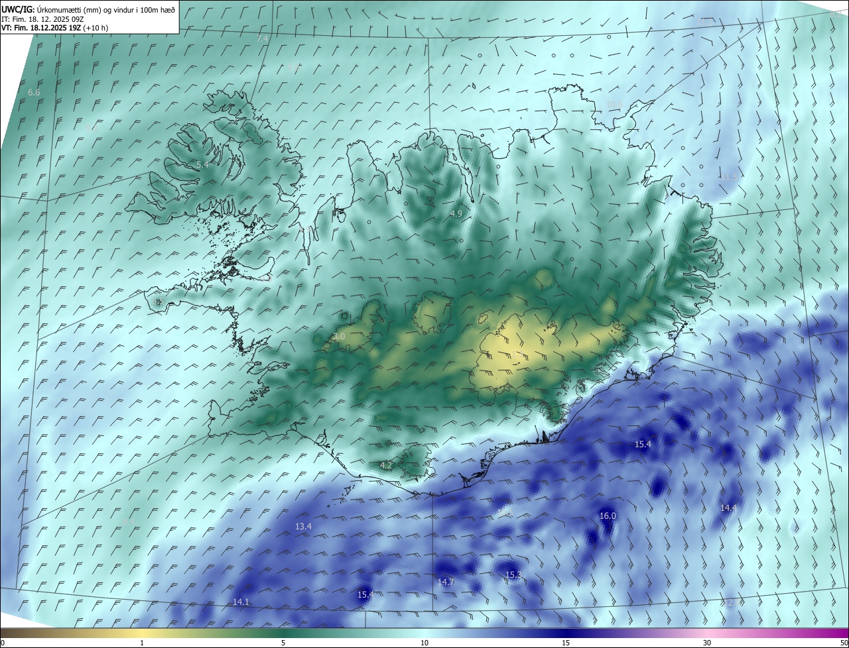The image size is (849, 648).
Task: Click the 14.1 value label
Action: click(x=241, y=602)
